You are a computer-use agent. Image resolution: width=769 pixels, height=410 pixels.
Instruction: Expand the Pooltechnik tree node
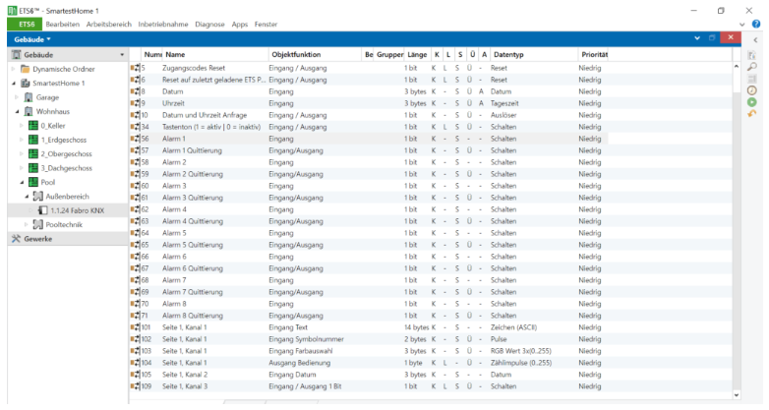click(x=28, y=224)
